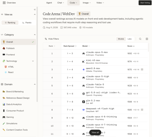Image resolution: width=152 pixels, height=137 pixels.
Task: Open the info icon in deepseek-v4-flash-high row
Action: tap(142, 110)
